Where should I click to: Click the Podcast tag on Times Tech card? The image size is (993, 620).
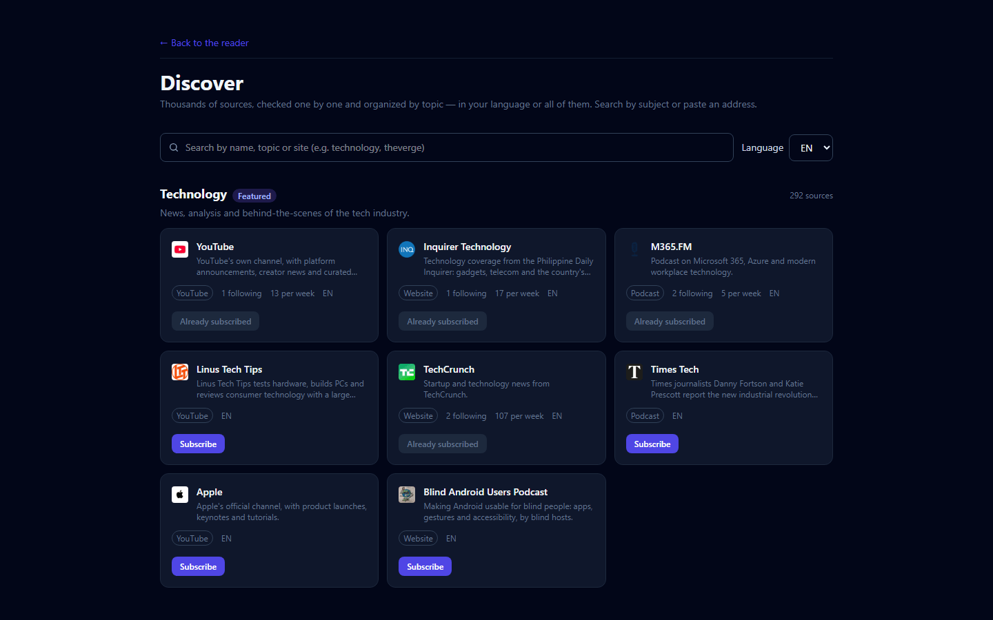(x=645, y=416)
